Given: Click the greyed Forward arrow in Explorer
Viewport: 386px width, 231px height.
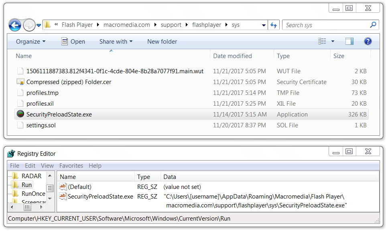Looking at the screenshot, I should click(x=29, y=25).
